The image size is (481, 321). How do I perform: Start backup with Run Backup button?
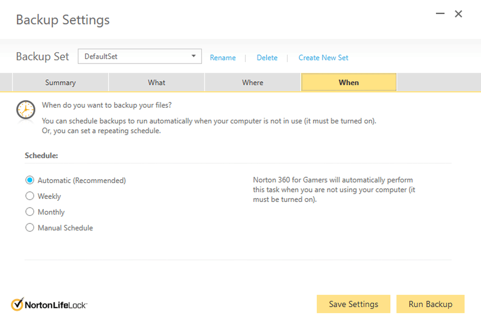[x=430, y=304]
